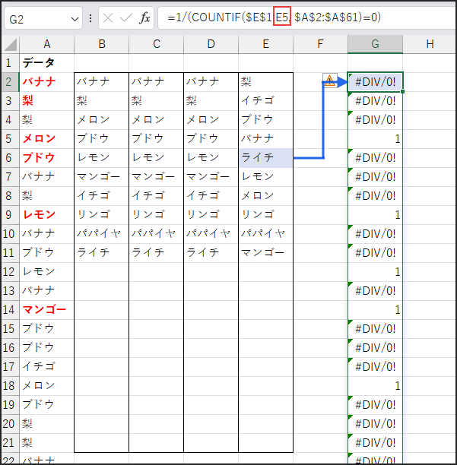Select column B header
This screenshot has height=465, width=457.
point(101,44)
